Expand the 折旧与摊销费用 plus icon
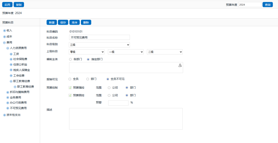278x143 pixels. point(8,92)
